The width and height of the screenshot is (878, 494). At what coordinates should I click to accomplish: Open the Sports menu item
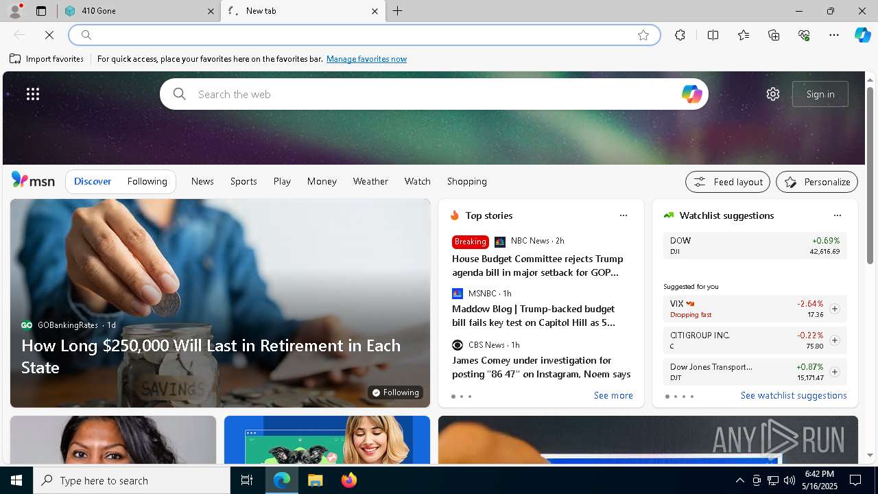click(x=244, y=181)
